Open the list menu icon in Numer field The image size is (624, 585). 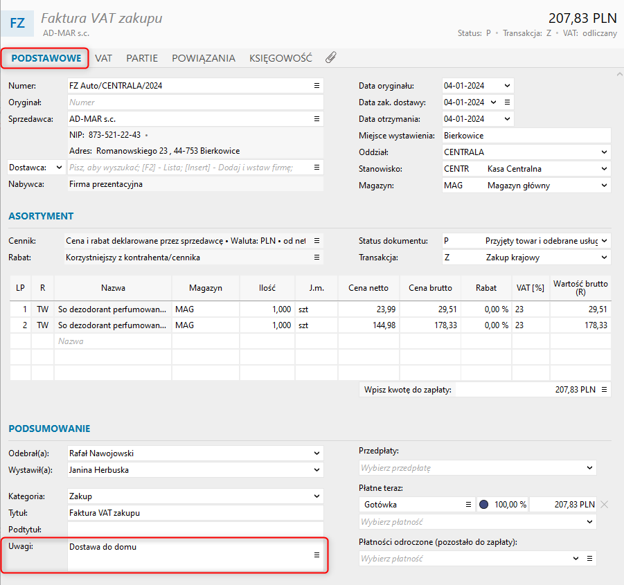pos(317,86)
